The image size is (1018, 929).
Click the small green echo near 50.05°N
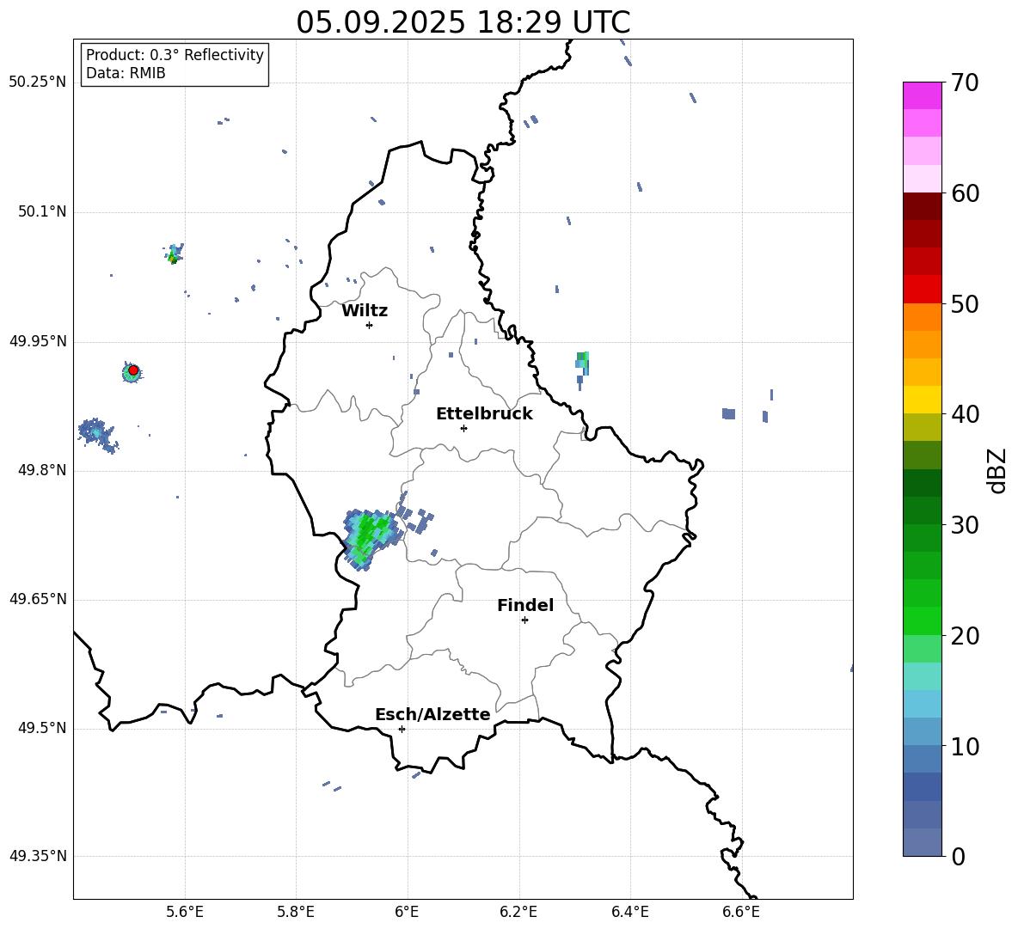tap(174, 254)
